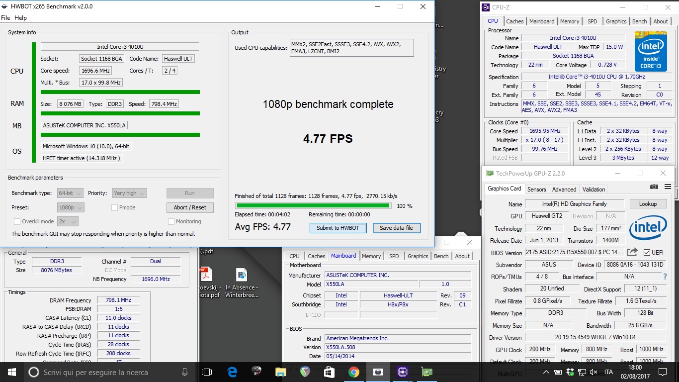
Task: Click the Submit to HWBOT button
Action: tap(338, 228)
